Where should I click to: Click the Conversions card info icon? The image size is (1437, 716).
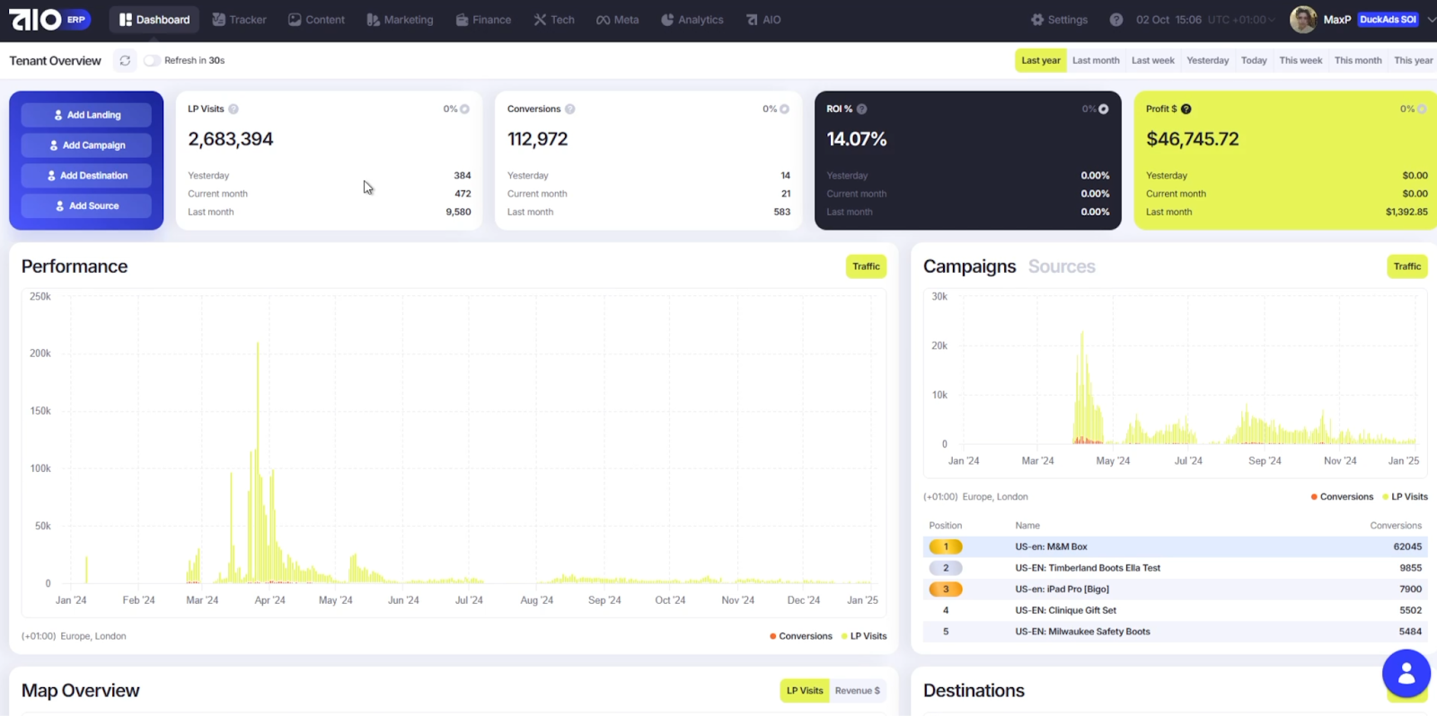pyautogui.click(x=570, y=109)
